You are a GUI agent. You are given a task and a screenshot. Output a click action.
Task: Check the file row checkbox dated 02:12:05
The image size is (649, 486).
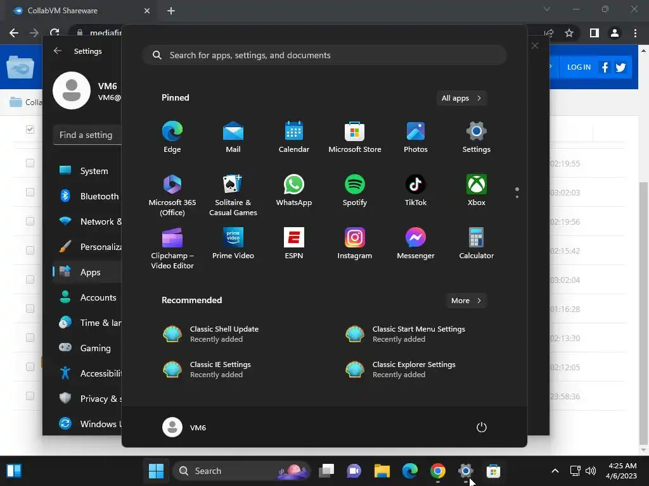(30, 367)
